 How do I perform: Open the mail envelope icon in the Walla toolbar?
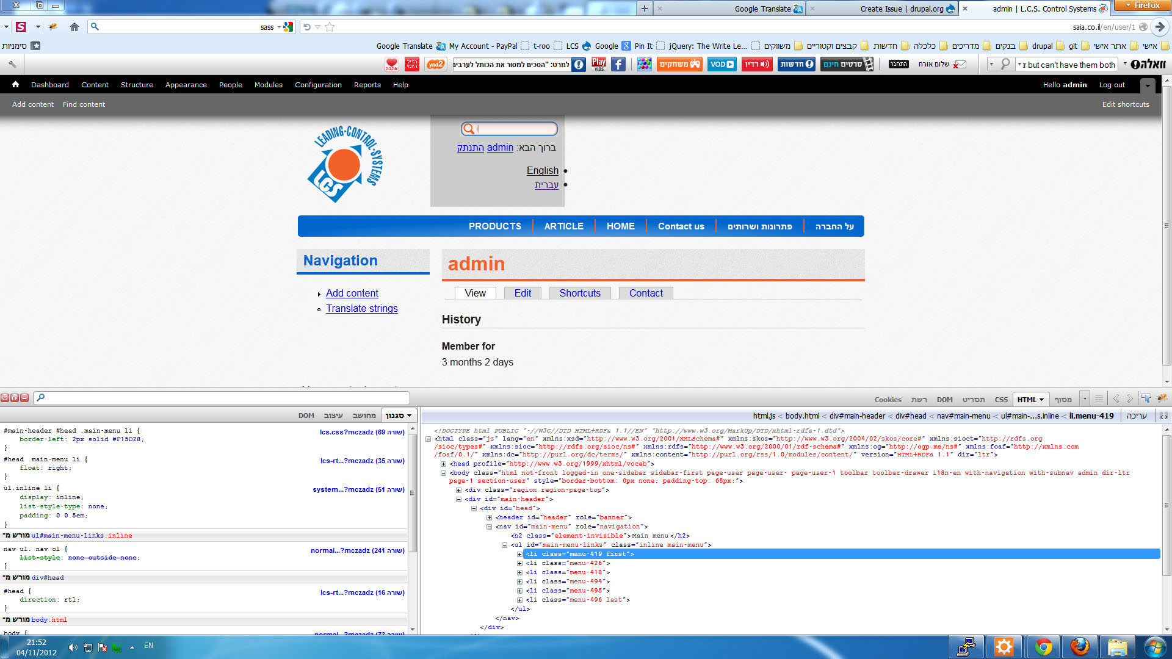(x=960, y=64)
